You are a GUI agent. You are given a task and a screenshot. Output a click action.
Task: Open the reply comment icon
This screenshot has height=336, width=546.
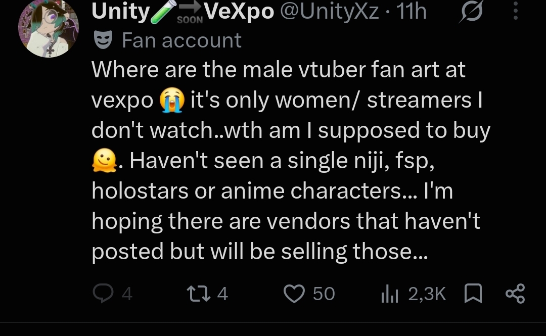pyautogui.click(x=103, y=293)
